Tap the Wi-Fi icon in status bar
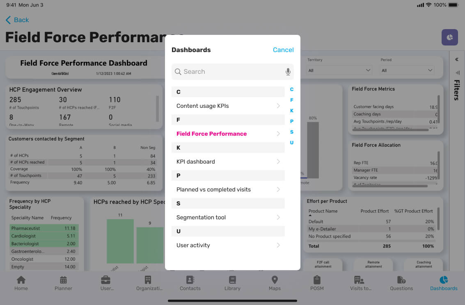The height and width of the screenshot is (305, 465). point(428,5)
